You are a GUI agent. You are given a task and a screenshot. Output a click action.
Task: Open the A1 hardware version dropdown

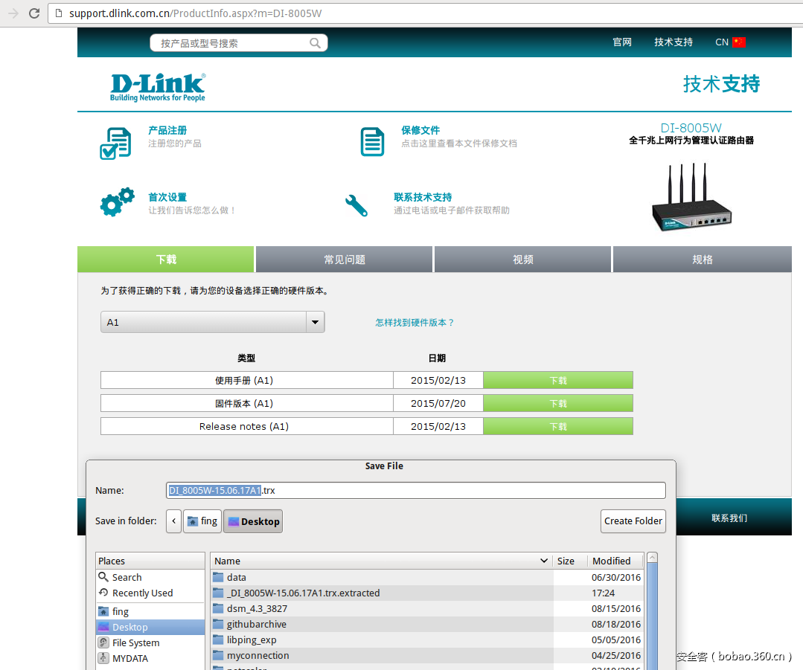(x=316, y=322)
